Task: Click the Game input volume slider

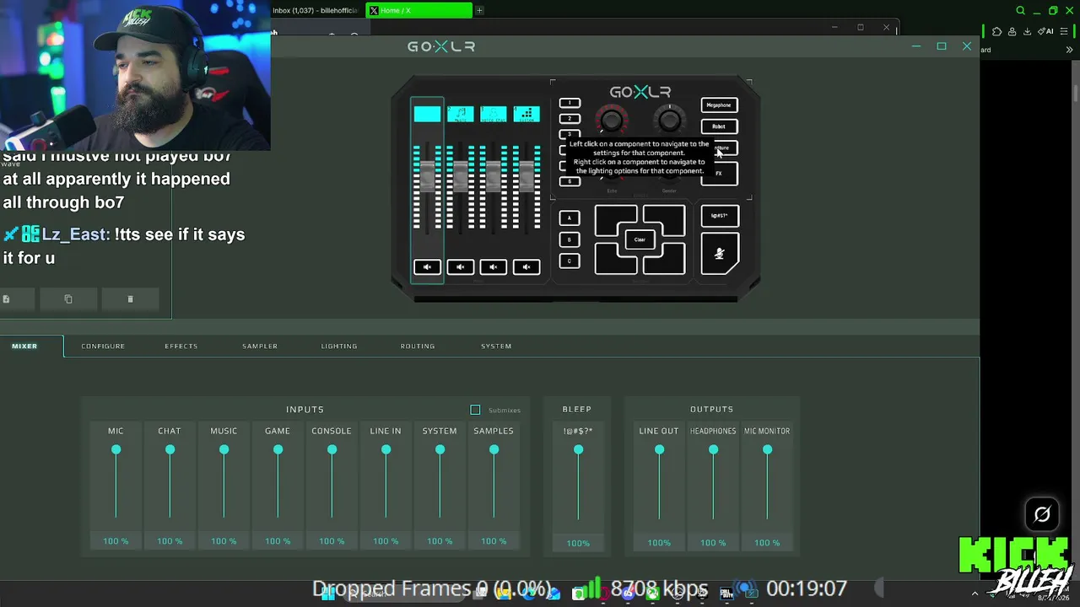Action: tap(278, 483)
